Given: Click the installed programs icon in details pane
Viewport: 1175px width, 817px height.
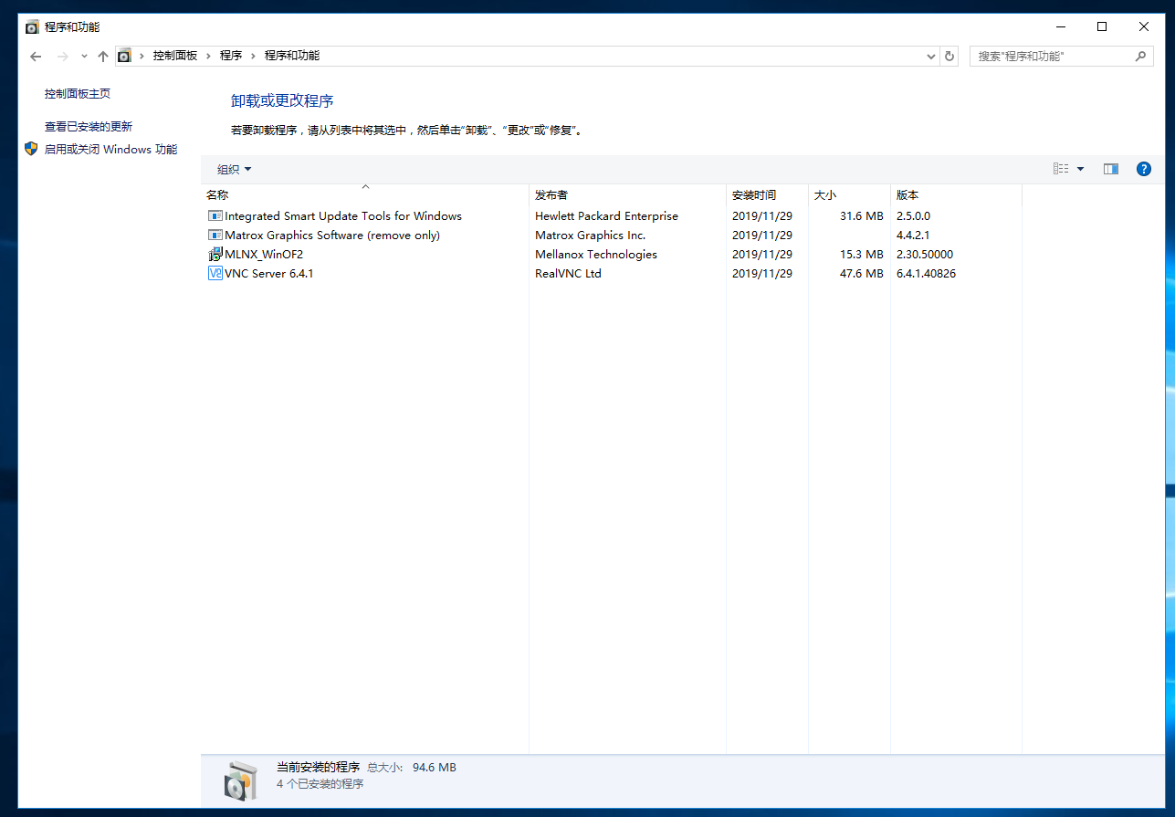Looking at the screenshot, I should coord(242,780).
